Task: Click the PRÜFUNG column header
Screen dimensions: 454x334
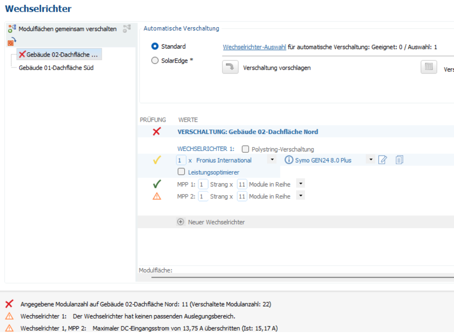Action: pyautogui.click(x=153, y=120)
